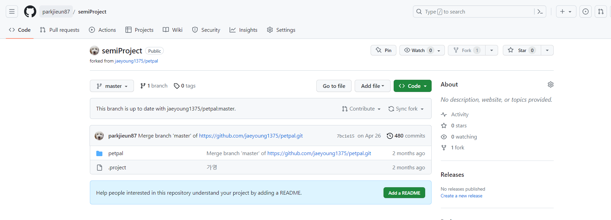Click the Add a README button
This screenshot has height=220, width=611.
coord(404,193)
